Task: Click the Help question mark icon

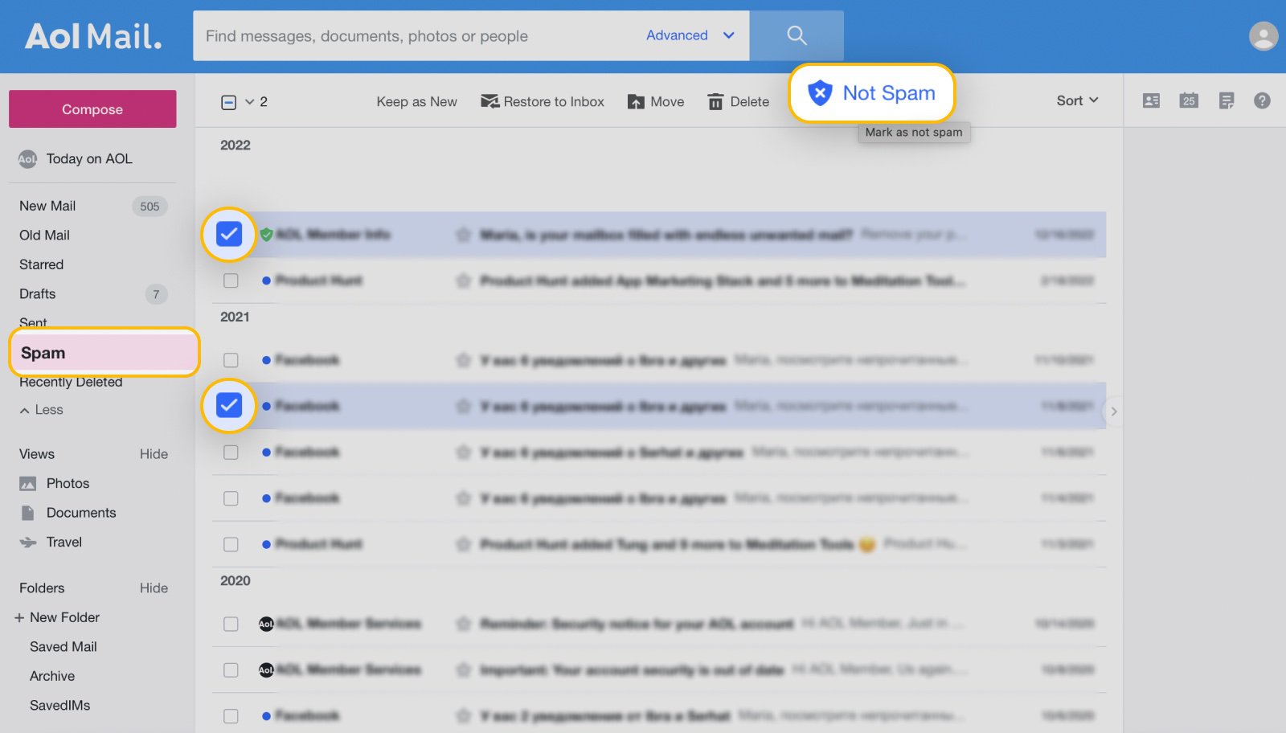Action: pyautogui.click(x=1263, y=100)
